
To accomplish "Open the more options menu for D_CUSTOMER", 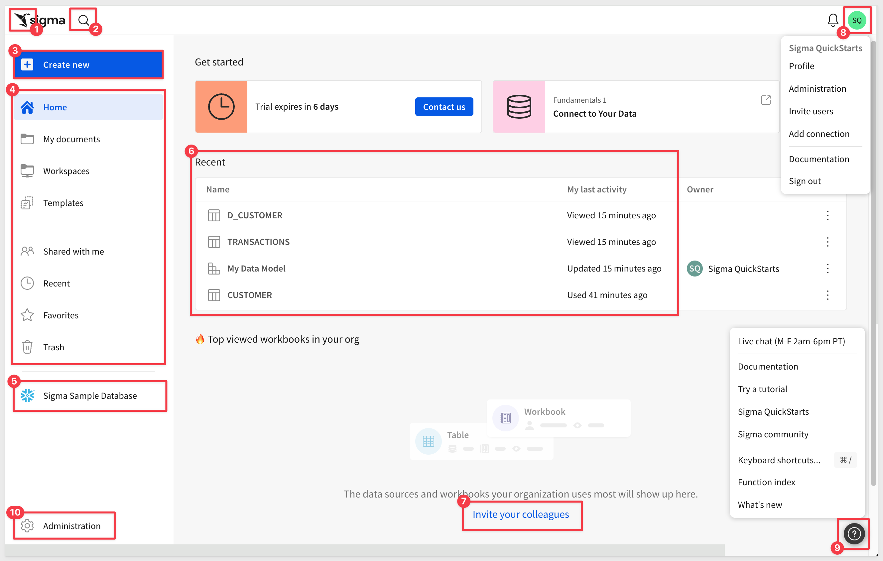I will click(827, 215).
